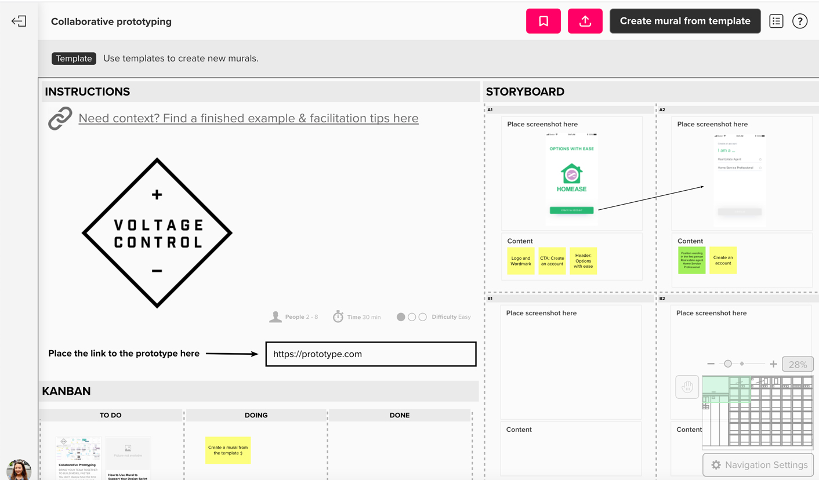Select the 'CTA: Create an account' sticky note
819x480 pixels.
point(552,261)
